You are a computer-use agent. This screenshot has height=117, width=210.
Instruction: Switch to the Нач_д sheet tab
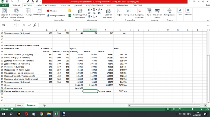tap(20, 105)
